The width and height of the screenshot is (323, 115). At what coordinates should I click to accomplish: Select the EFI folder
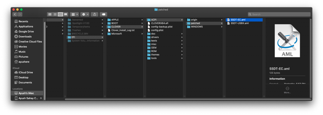pyautogui.click(x=85, y=37)
